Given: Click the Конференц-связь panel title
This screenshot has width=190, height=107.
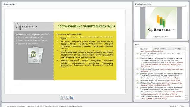Looking at the screenshot, I should [143, 4].
